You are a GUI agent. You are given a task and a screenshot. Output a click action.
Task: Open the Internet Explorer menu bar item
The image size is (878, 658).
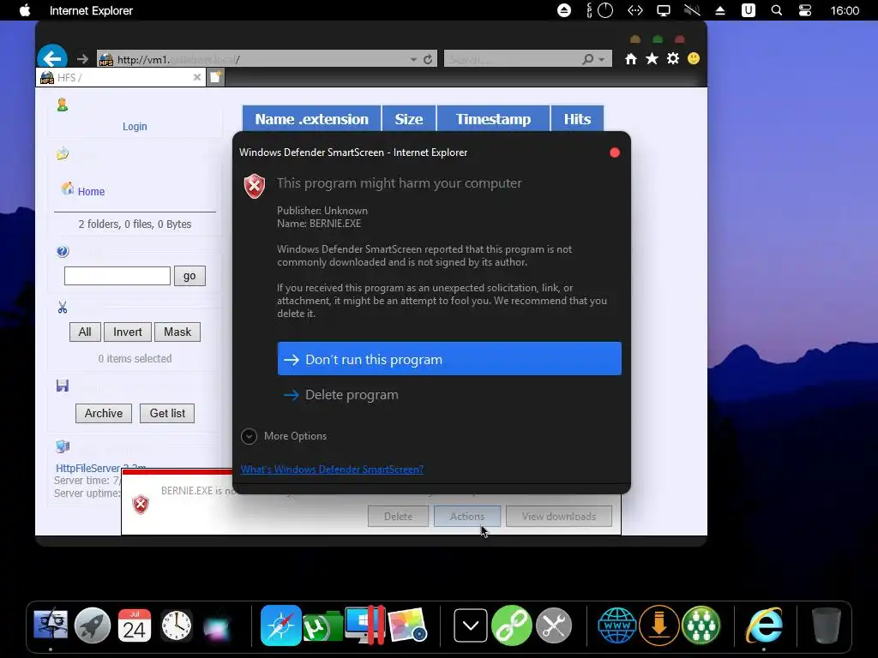pyautogui.click(x=91, y=10)
